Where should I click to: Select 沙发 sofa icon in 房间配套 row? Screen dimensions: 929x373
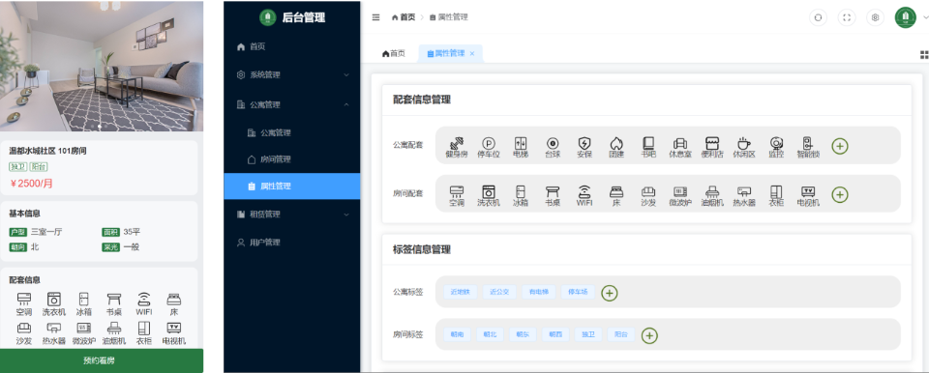648,192
